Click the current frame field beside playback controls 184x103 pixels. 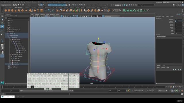(x=160, y=87)
